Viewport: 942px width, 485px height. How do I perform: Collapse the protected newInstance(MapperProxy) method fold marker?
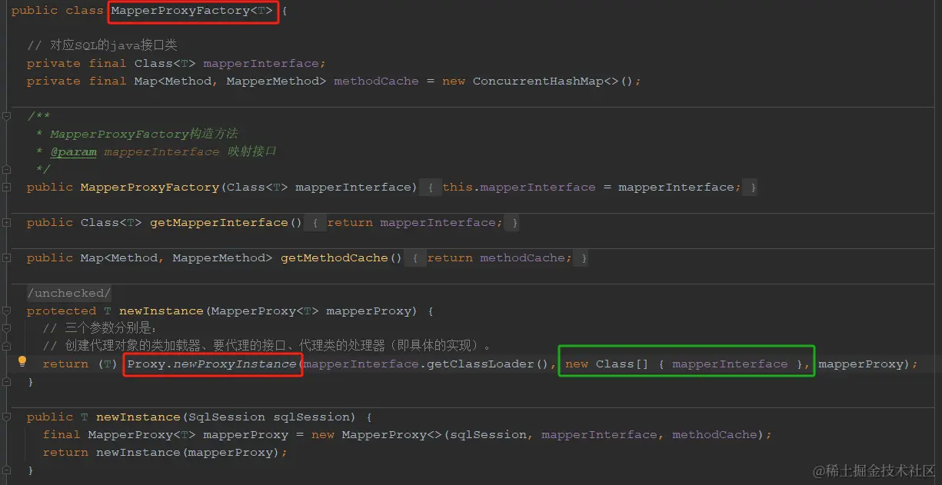(6, 311)
